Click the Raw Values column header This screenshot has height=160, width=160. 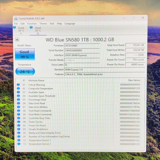tap(134, 80)
